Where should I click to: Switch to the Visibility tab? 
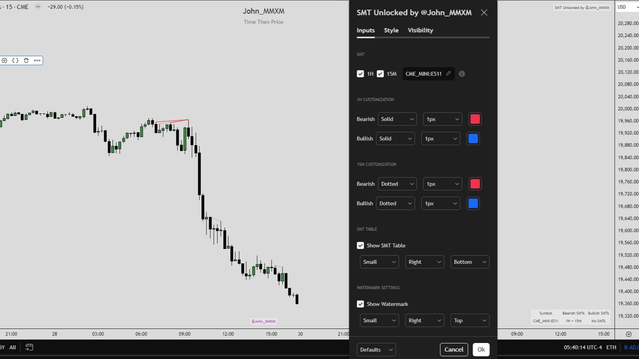coord(420,30)
